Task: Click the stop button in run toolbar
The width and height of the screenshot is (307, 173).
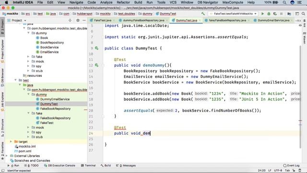Action: 282,14
